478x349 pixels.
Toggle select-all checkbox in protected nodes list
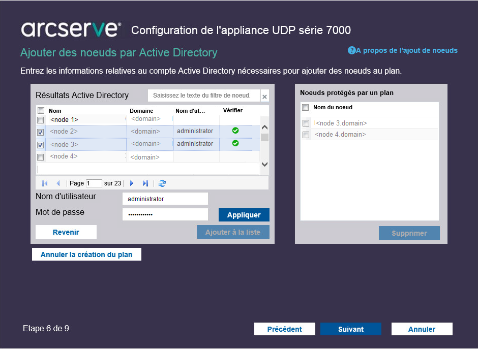pos(306,107)
